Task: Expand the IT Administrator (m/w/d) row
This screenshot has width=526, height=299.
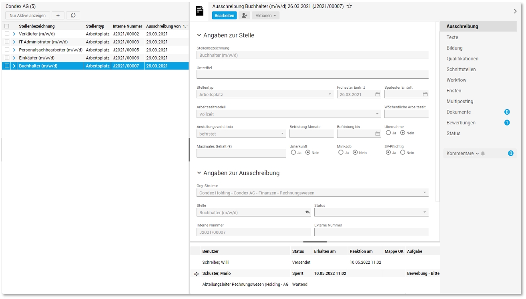Action: point(14,42)
